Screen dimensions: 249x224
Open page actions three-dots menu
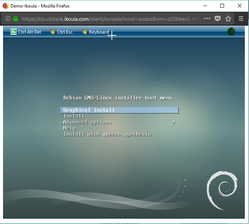pyautogui.click(x=207, y=19)
